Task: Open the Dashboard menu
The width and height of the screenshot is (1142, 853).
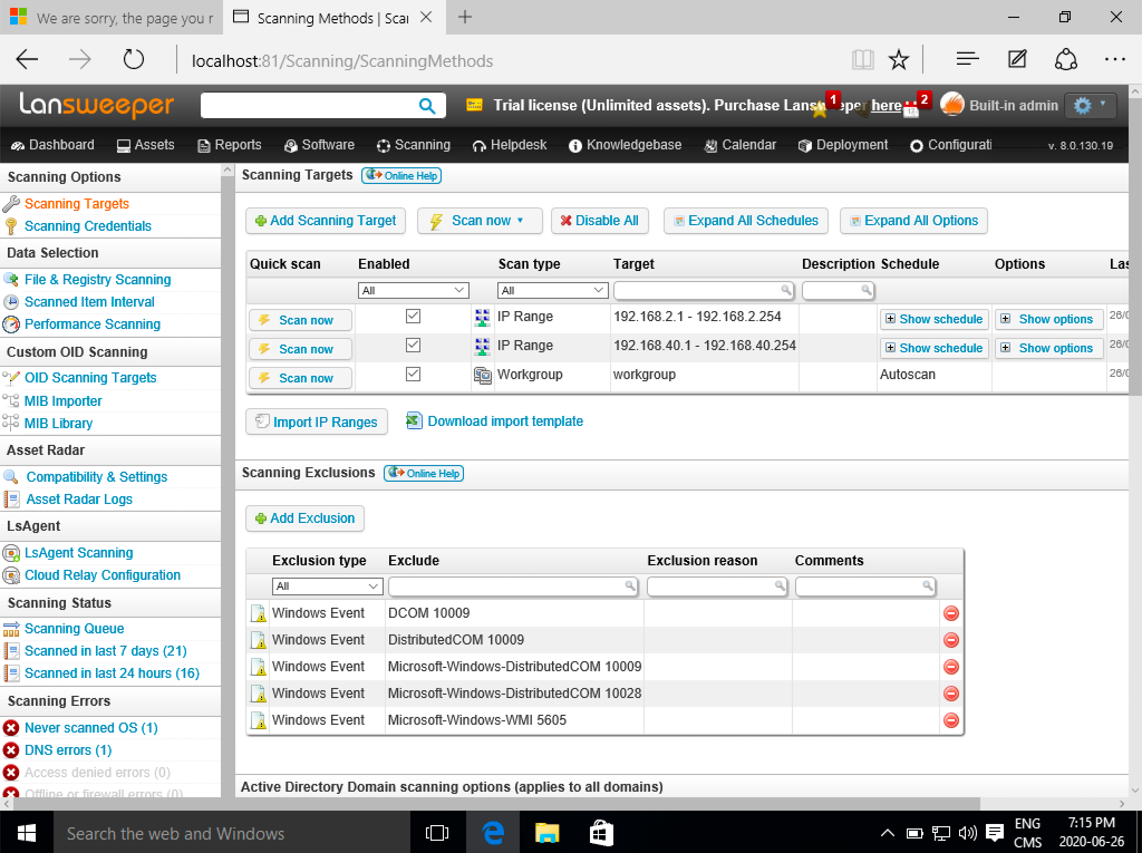Action: pos(53,145)
